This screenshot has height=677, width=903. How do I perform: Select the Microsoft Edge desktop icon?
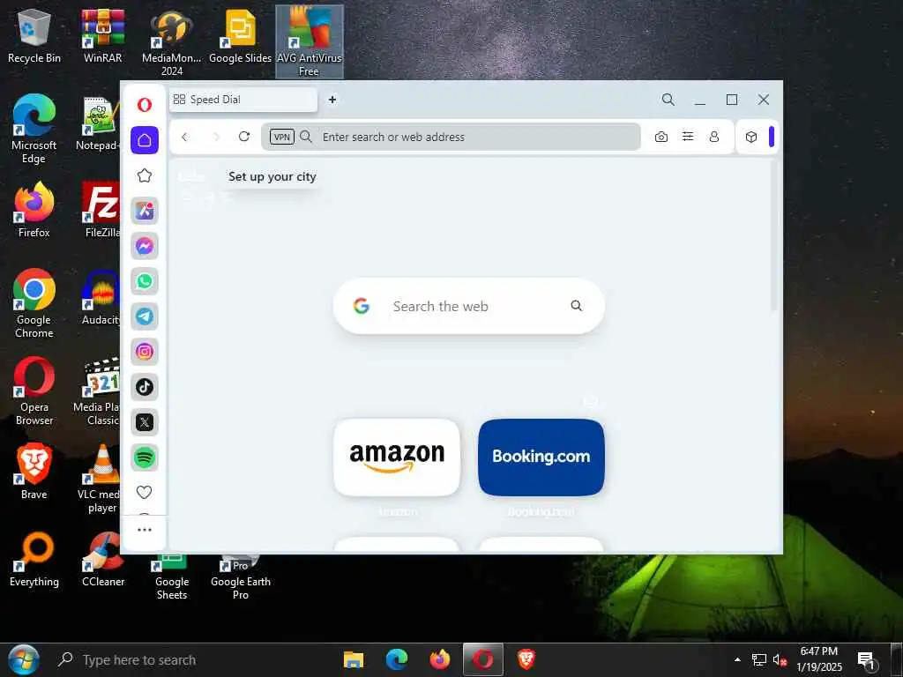(34, 129)
